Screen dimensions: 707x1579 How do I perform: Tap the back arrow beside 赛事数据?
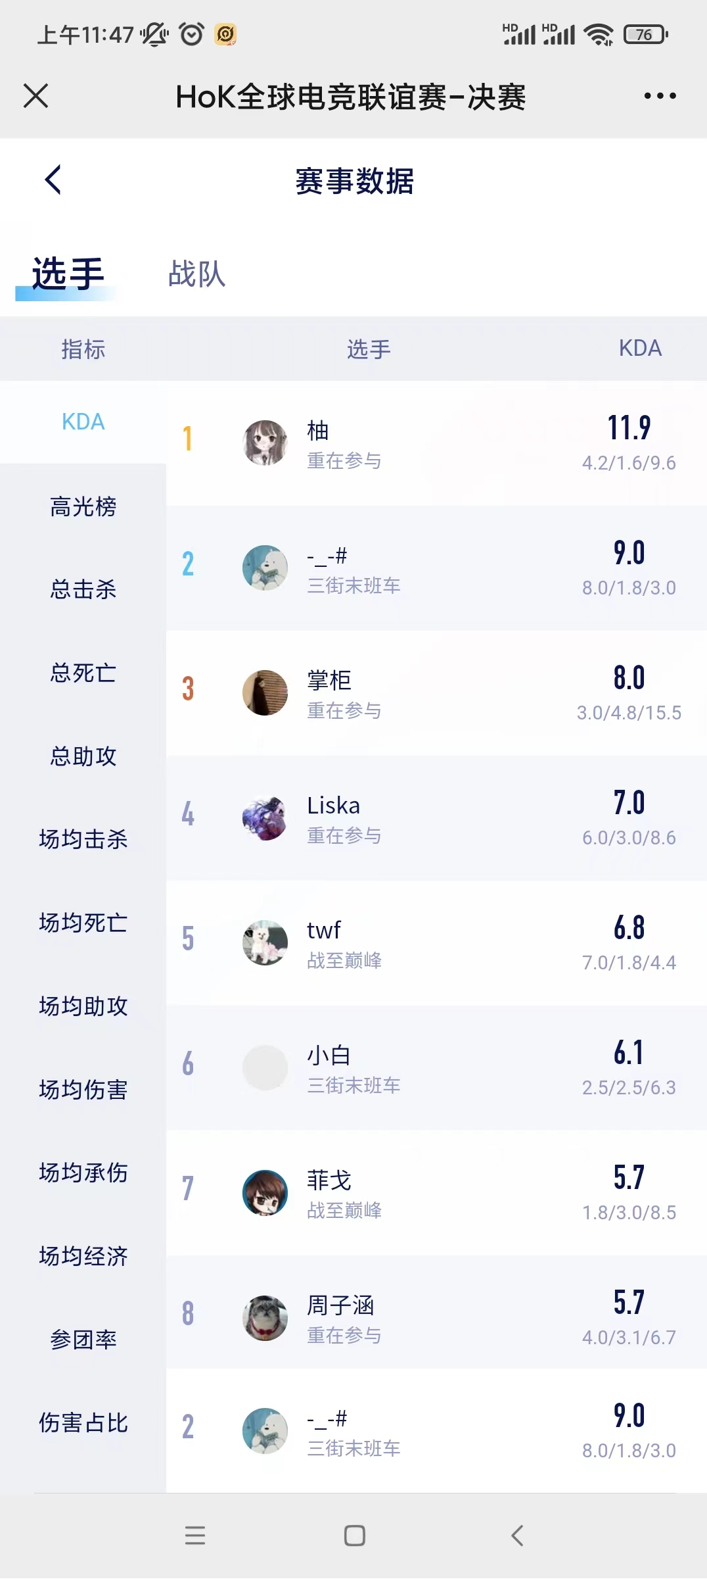pyautogui.click(x=53, y=180)
